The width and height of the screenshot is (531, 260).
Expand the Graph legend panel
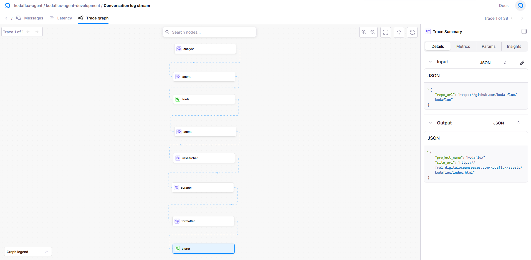tap(28, 252)
